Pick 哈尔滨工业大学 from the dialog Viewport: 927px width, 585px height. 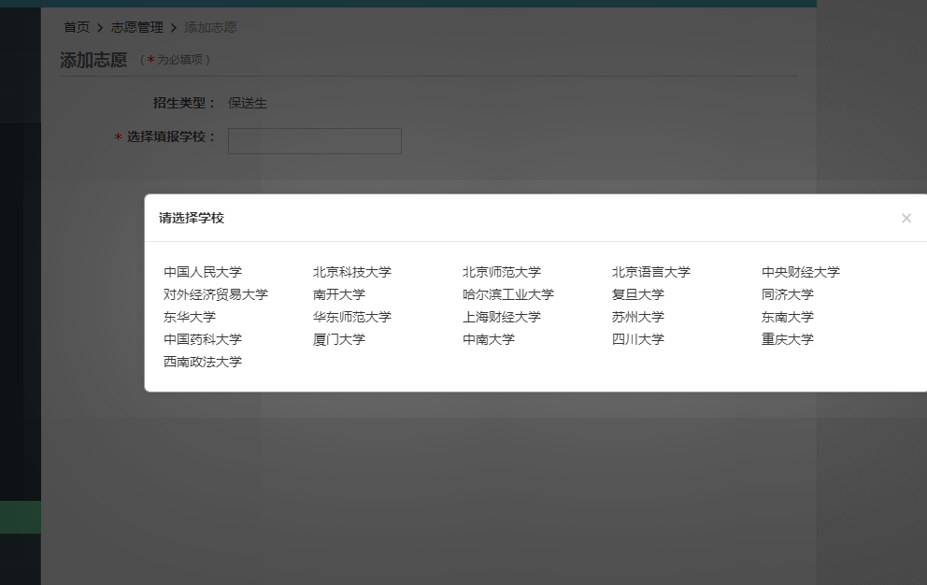point(508,294)
